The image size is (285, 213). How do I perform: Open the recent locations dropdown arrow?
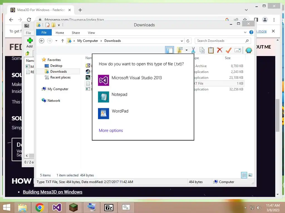(x=56, y=41)
